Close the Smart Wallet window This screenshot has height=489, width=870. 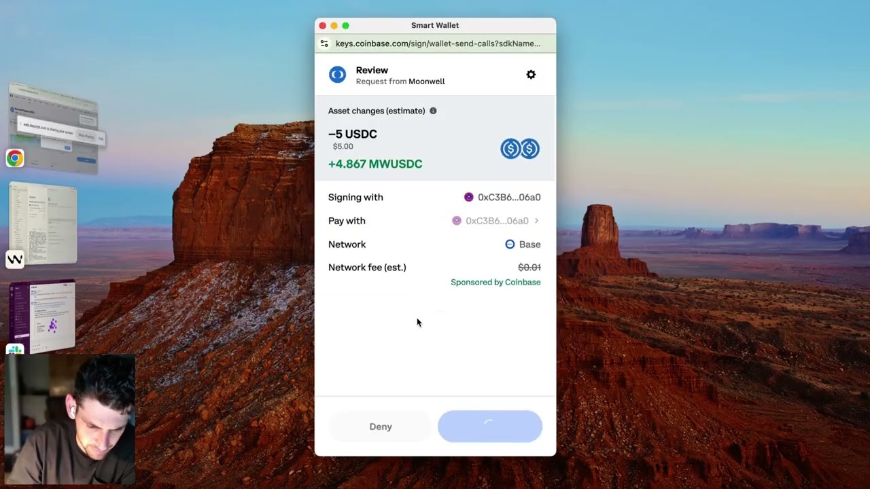pos(323,26)
